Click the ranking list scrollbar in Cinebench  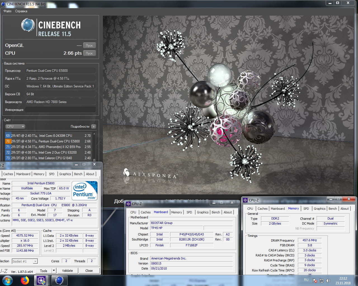94,146
